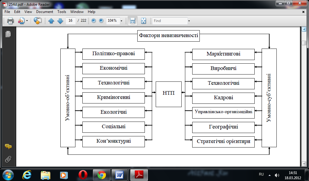This screenshot has height=181, width=309.
Task: Click 'Маркетингові' box text
Action: (x=224, y=54)
